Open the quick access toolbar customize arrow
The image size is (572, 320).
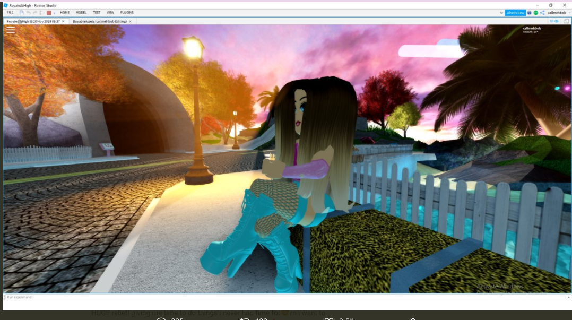[54, 13]
